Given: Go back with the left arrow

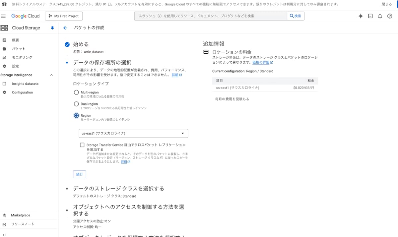Looking at the screenshot, I should point(65,28).
